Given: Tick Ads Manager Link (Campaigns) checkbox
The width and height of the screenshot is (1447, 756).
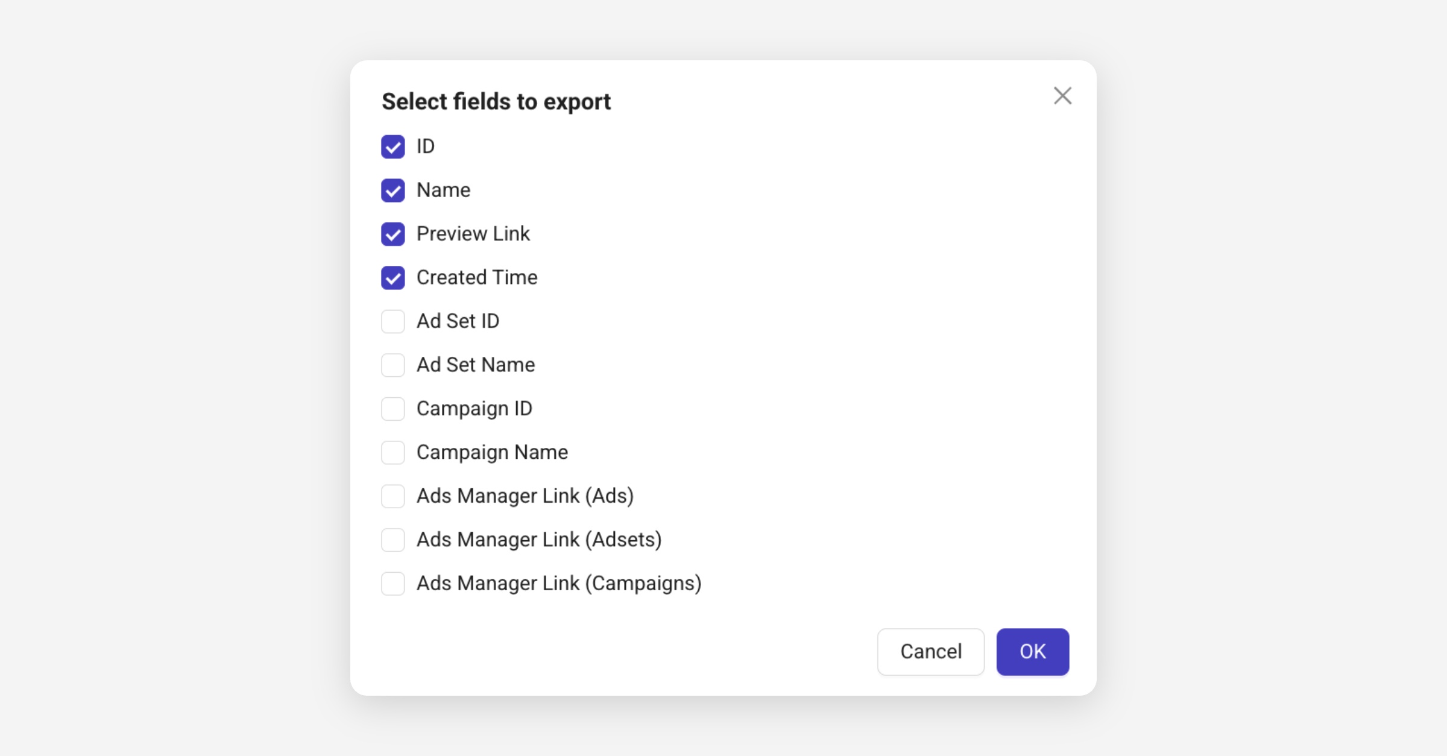Looking at the screenshot, I should click(x=393, y=584).
